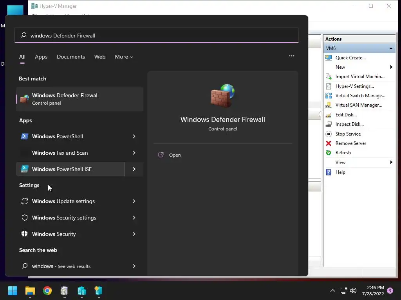Click the taskbar clock showing 2:46 PM

coord(373,291)
